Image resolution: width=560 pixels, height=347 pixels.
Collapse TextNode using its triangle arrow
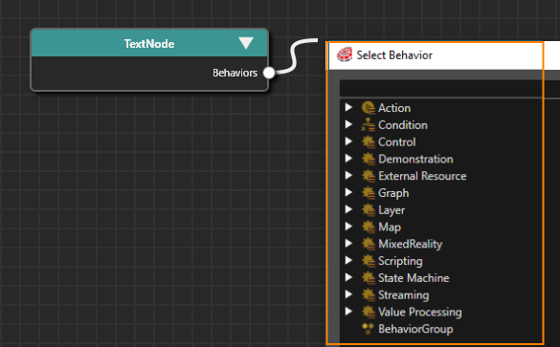246,43
